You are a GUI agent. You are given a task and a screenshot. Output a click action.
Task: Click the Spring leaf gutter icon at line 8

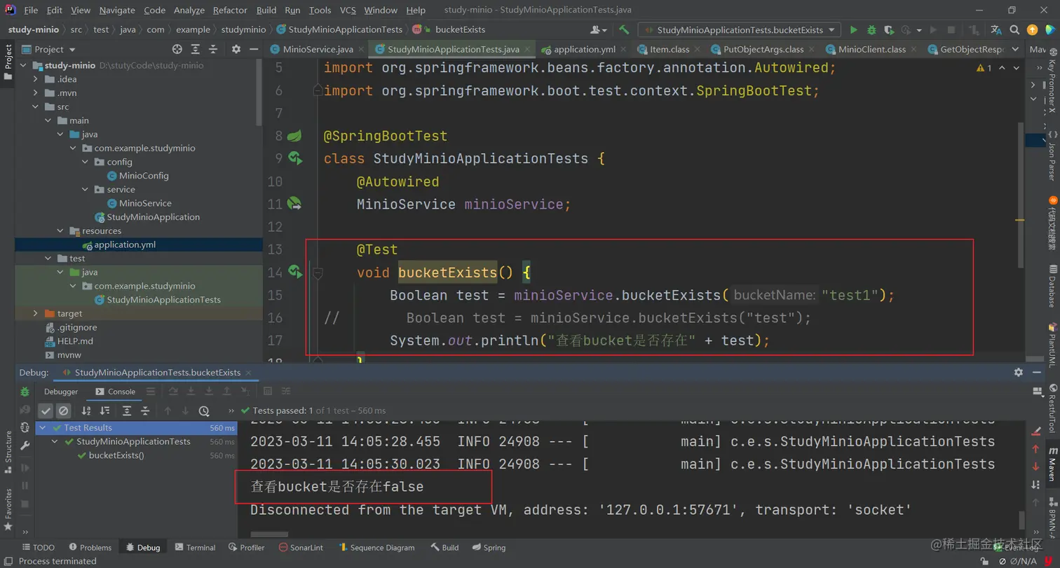tap(294, 135)
